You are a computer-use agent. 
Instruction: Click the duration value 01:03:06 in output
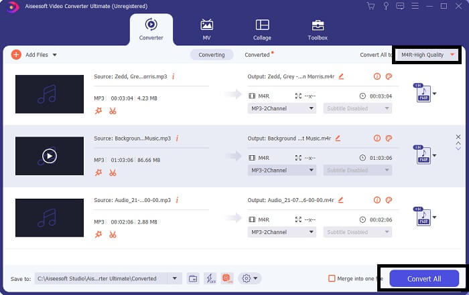pos(381,158)
